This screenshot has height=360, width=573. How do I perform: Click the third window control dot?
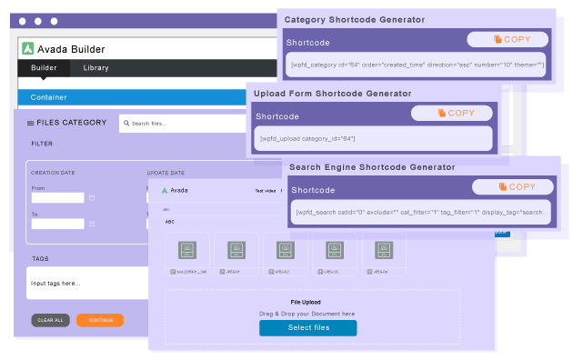54,22
